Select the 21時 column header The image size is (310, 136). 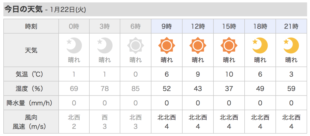(291, 26)
